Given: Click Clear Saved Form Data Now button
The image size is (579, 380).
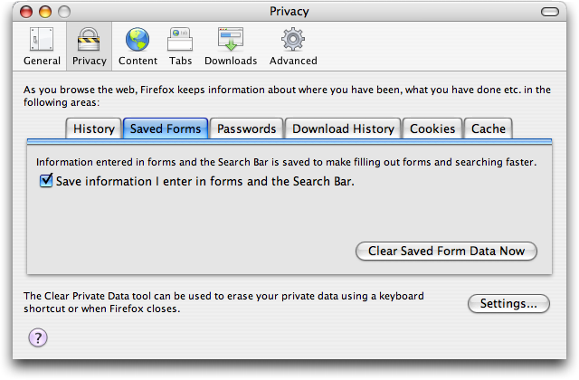Looking at the screenshot, I should tap(446, 252).
